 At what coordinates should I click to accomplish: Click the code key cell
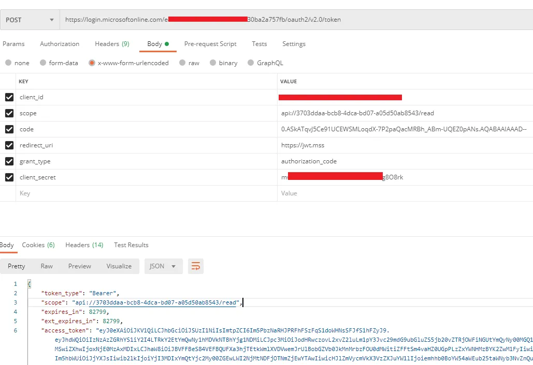pyautogui.click(x=147, y=129)
